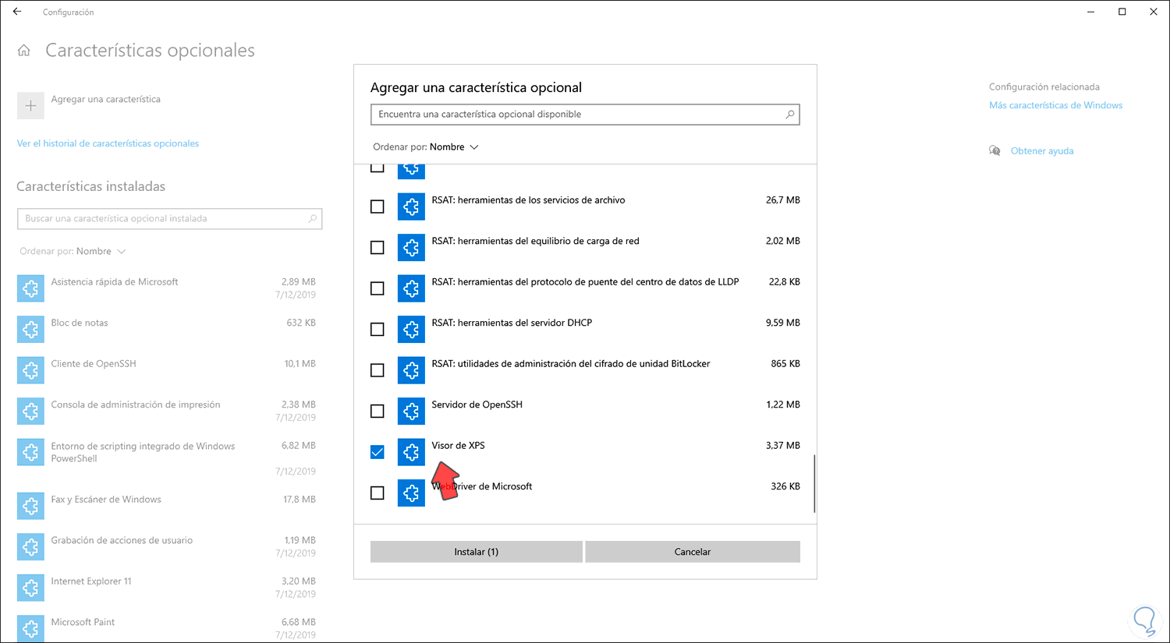Click the back arrow in Configuración
The height and width of the screenshot is (643, 1170).
(17, 12)
